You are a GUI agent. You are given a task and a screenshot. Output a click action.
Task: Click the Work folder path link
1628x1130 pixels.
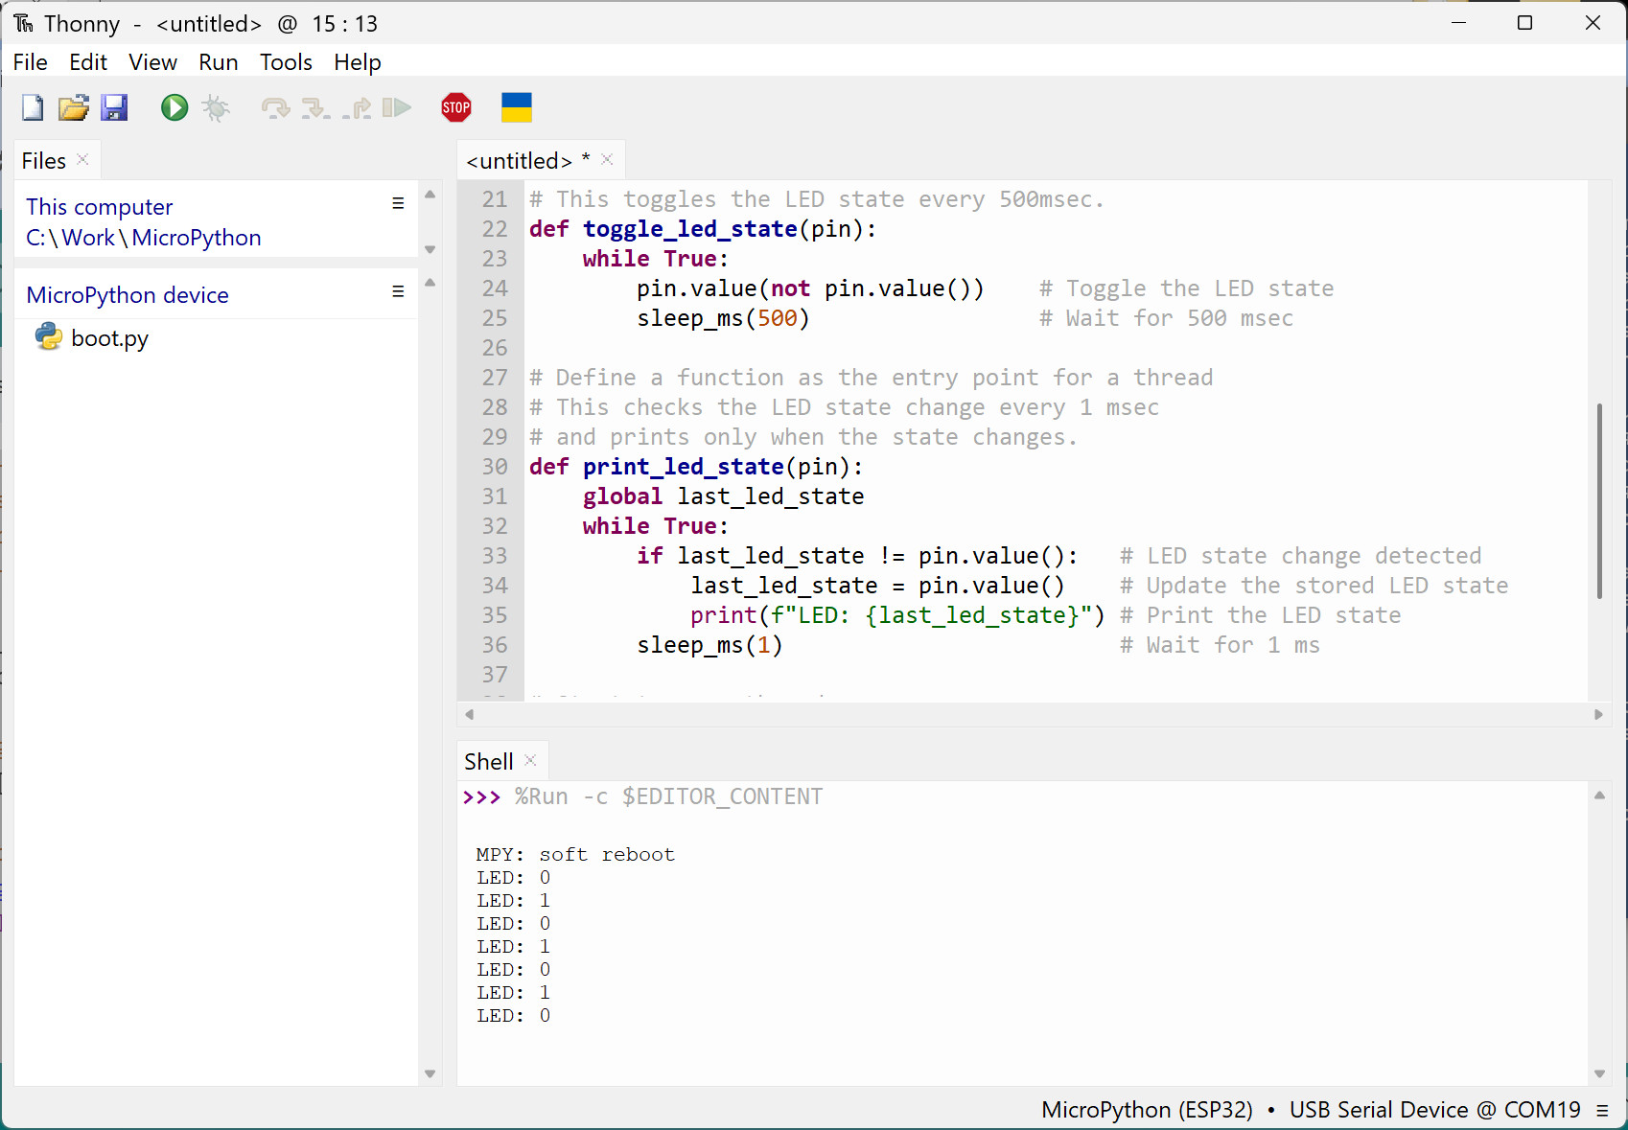(88, 238)
